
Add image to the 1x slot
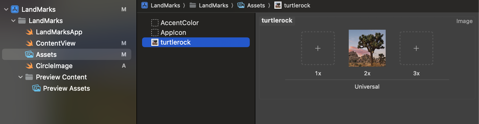tap(318, 48)
